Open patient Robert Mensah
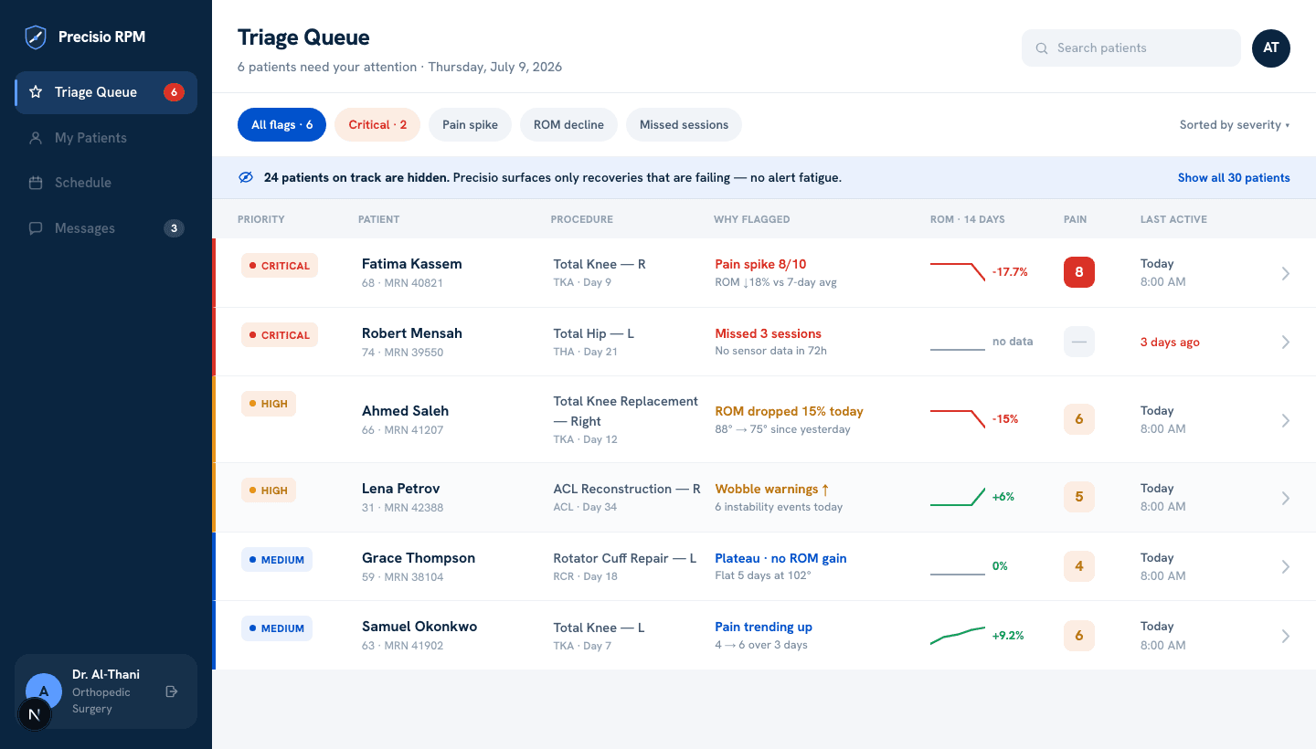Screen dimensions: 1316x749 pyautogui.click(x=412, y=333)
